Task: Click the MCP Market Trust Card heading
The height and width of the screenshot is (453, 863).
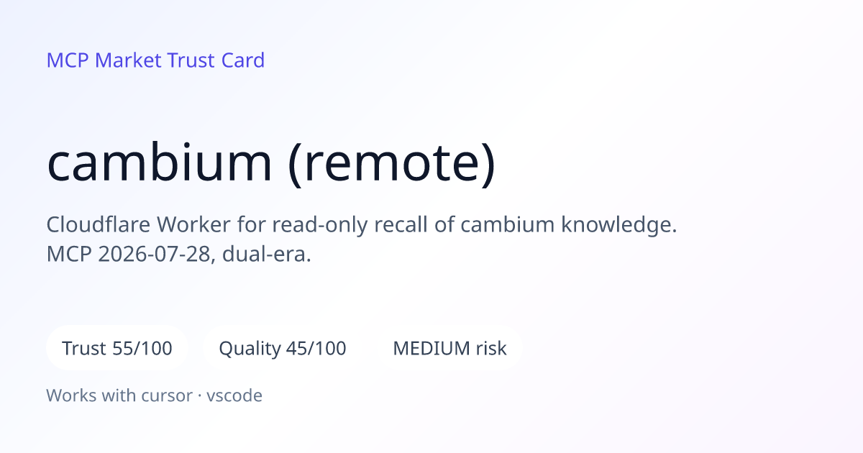Action: pyautogui.click(x=155, y=60)
